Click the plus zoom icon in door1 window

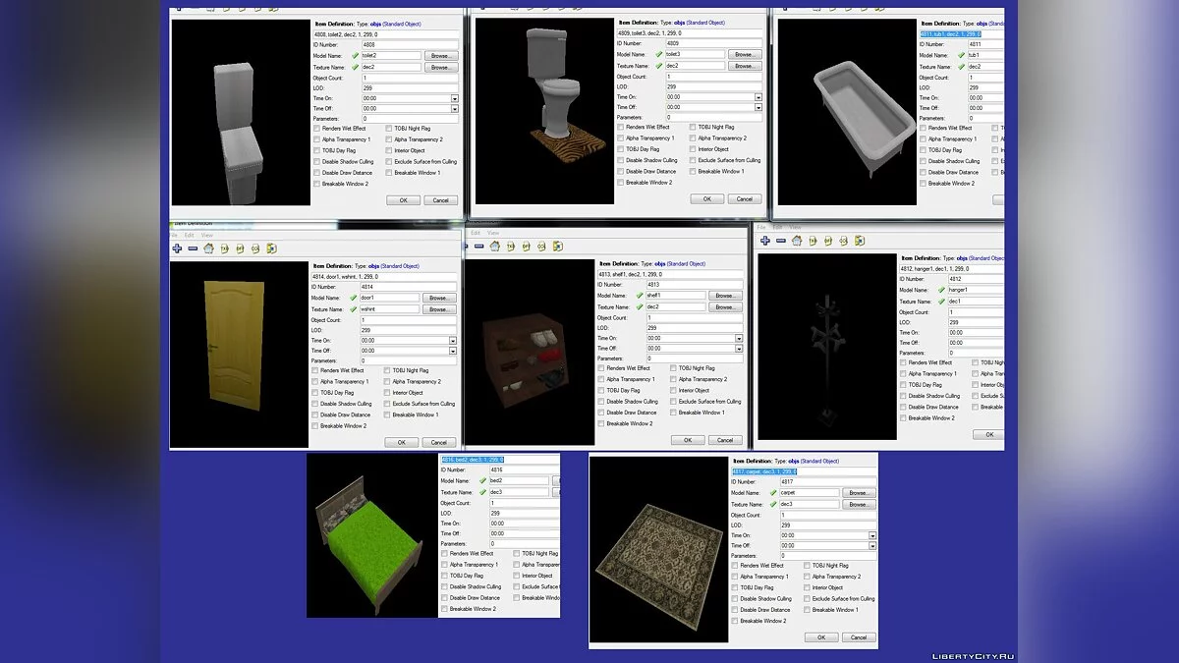(177, 249)
